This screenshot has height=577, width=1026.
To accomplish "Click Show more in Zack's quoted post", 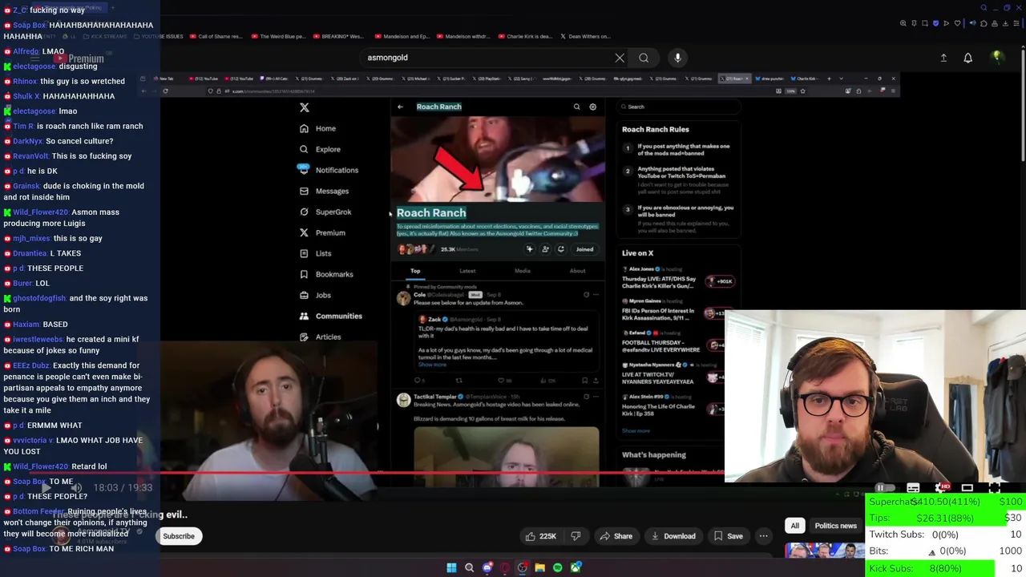I will click(432, 365).
